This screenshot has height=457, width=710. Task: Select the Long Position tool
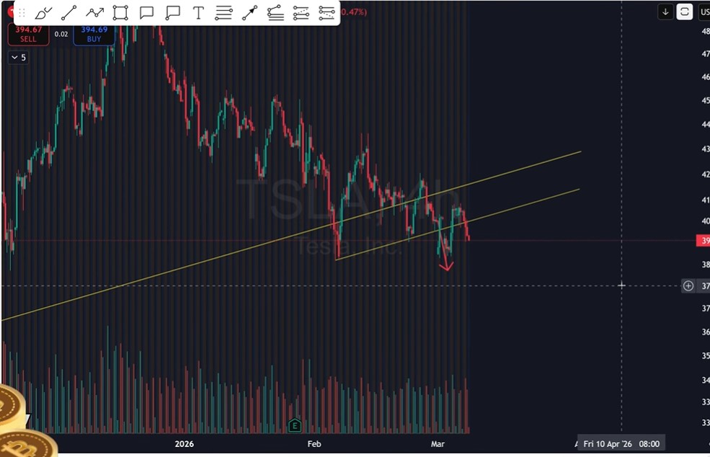click(301, 13)
